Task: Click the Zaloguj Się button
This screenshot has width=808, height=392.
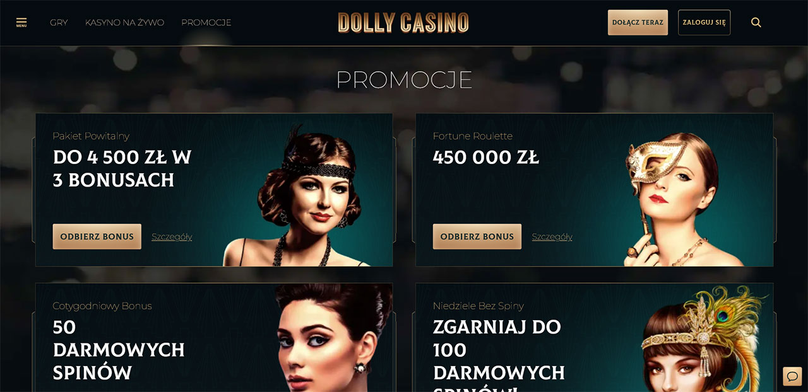Action: (704, 23)
